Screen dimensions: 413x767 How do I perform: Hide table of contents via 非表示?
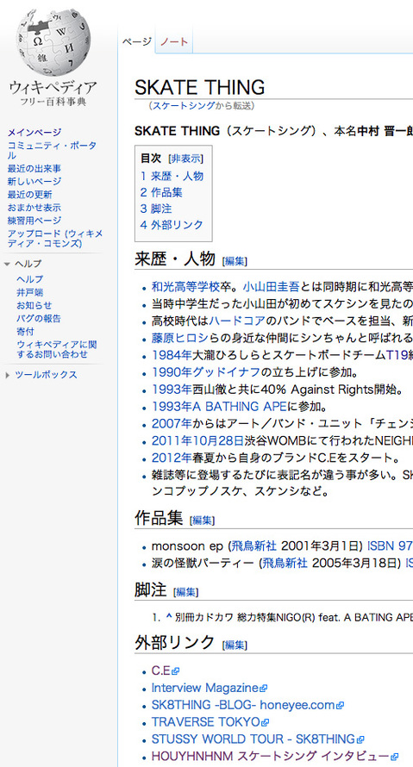tap(185, 159)
